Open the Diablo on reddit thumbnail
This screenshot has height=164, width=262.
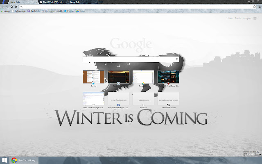click(x=118, y=77)
